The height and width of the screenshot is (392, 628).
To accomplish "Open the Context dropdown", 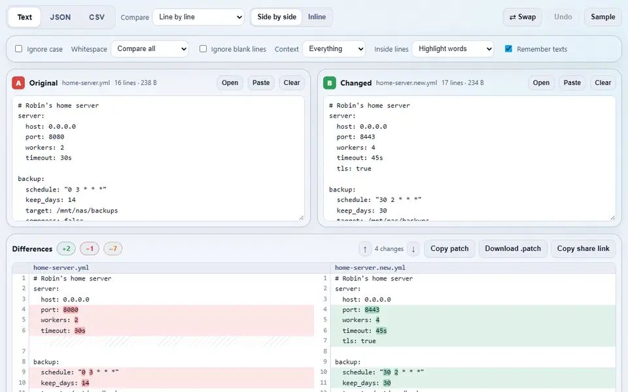I will click(x=334, y=49).
